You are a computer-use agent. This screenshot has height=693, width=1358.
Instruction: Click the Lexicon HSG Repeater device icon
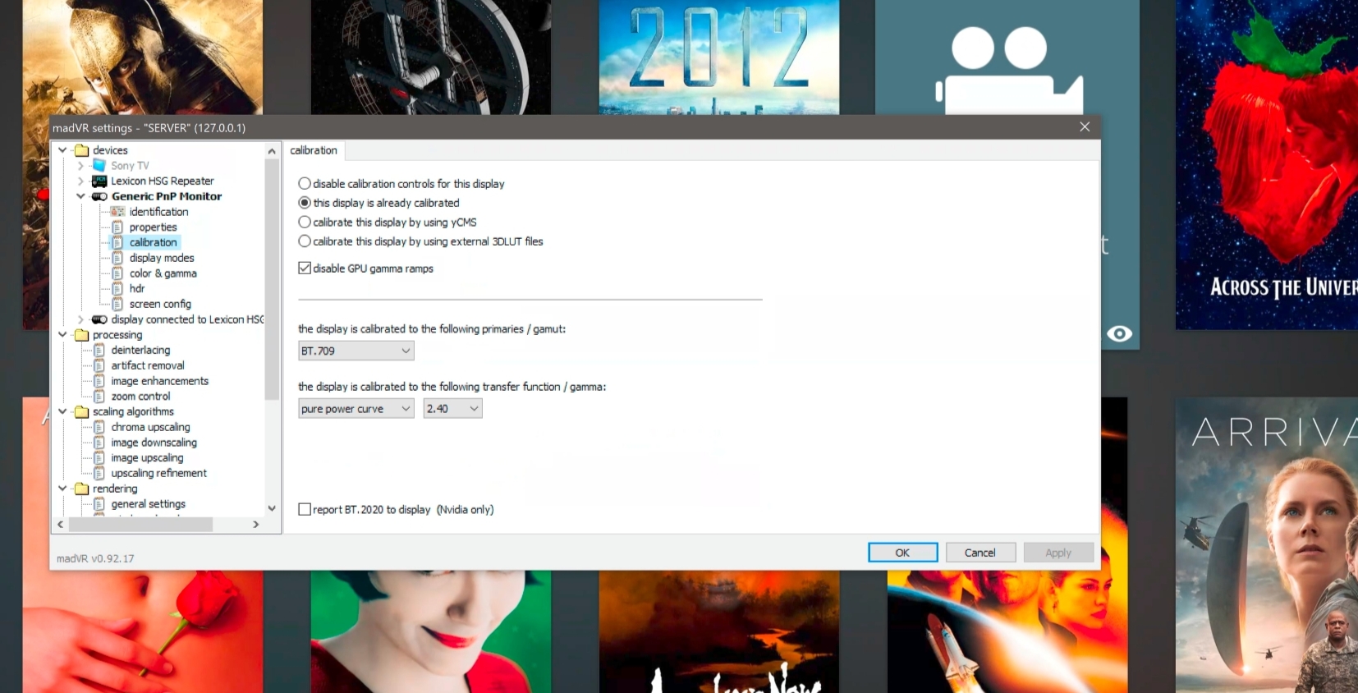[99, 181]
